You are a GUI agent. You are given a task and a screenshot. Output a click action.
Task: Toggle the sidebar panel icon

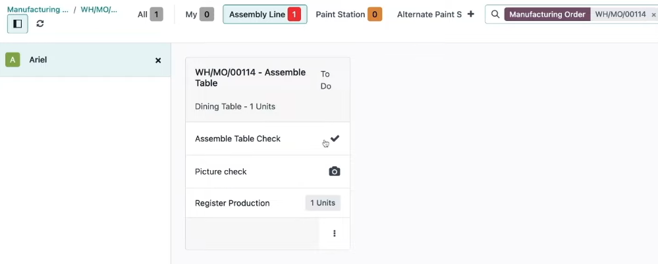(18, 24)
